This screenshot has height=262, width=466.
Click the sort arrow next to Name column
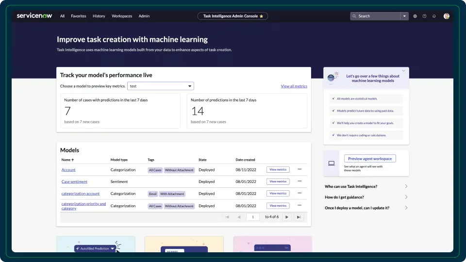pyautogui.click(x=72, y=160)
